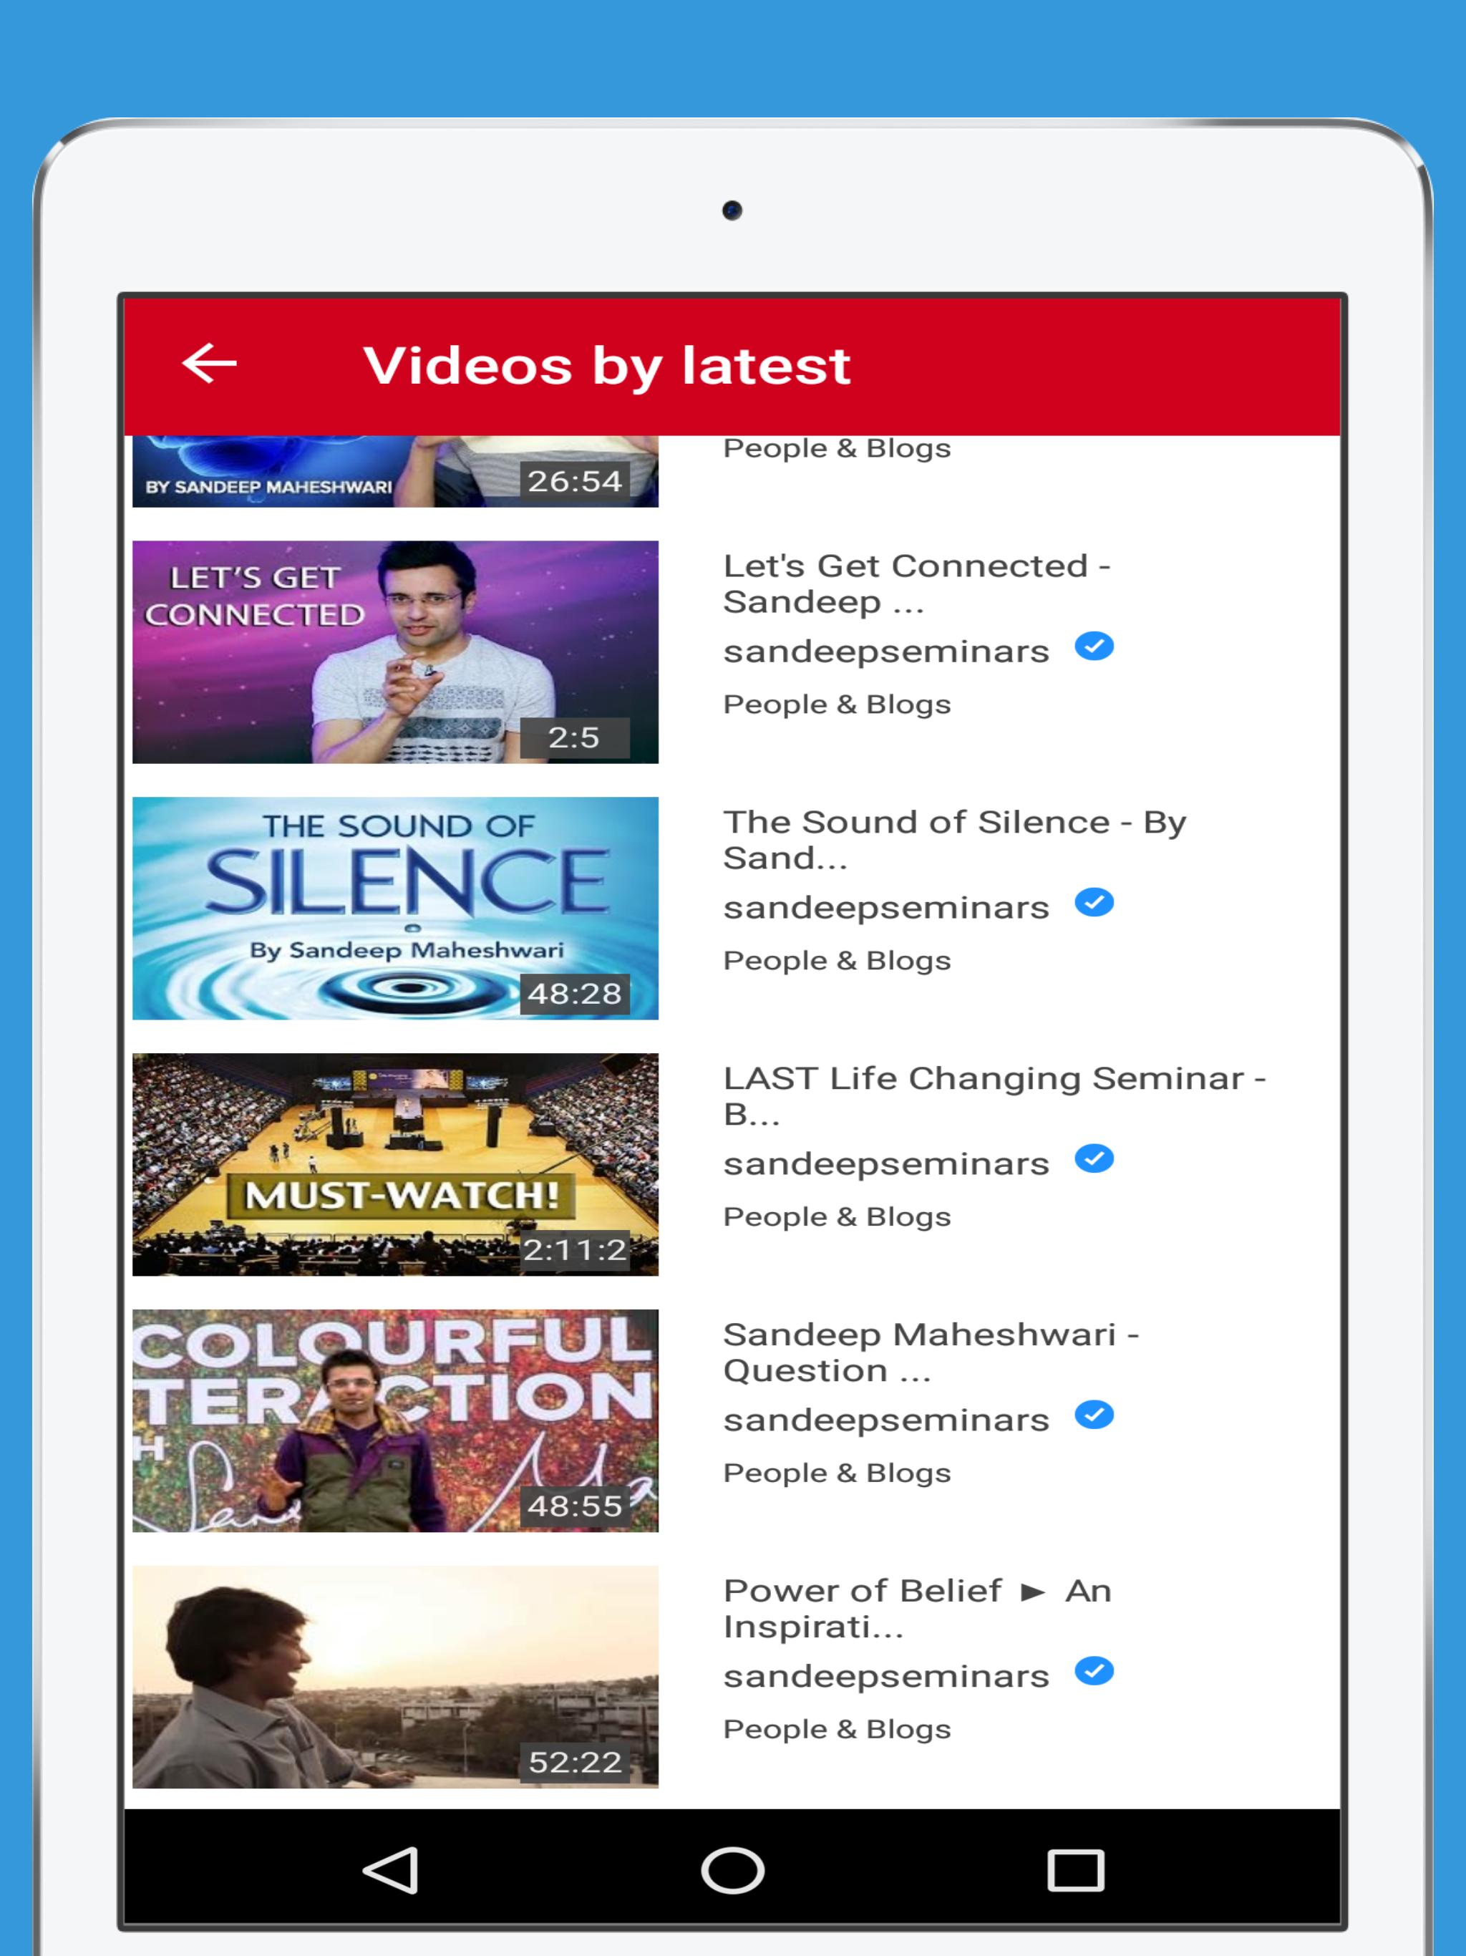The image size is (1466, 1956).
Task: Tap the Android back navigation triangle
Action: pos(390,1869)
